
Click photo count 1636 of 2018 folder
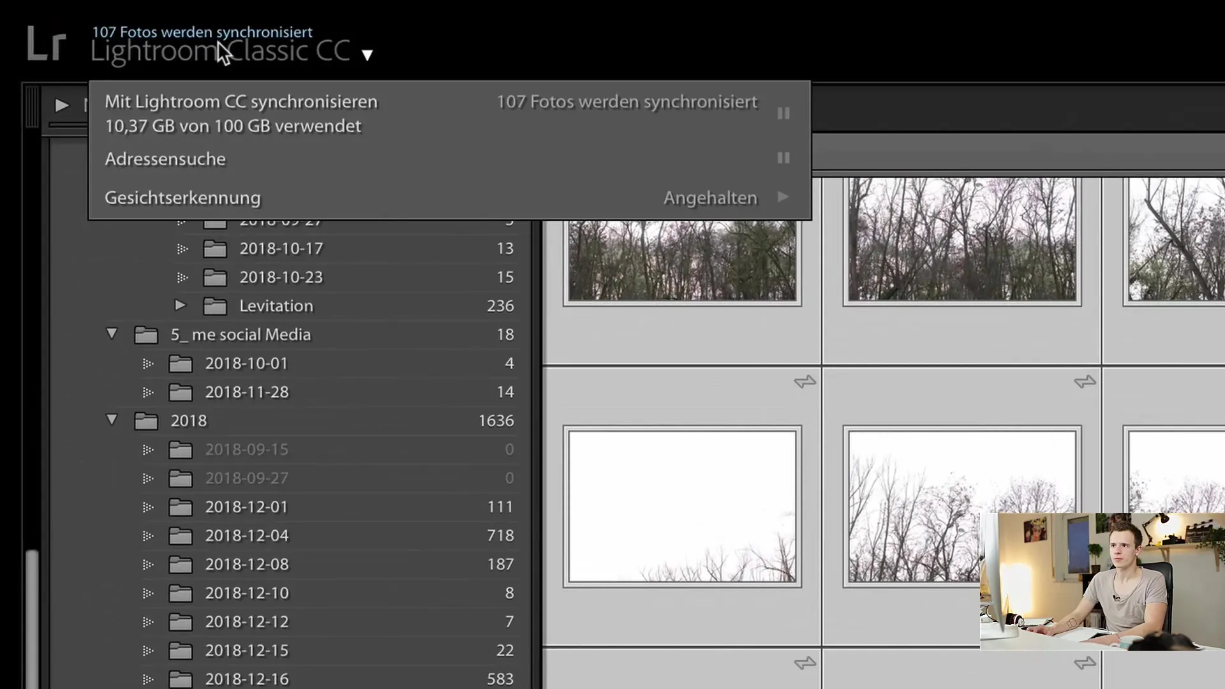pyautogui.click(x=496, y=421)
